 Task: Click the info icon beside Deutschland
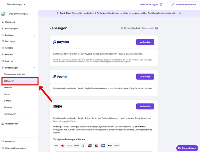click(156, 28)
